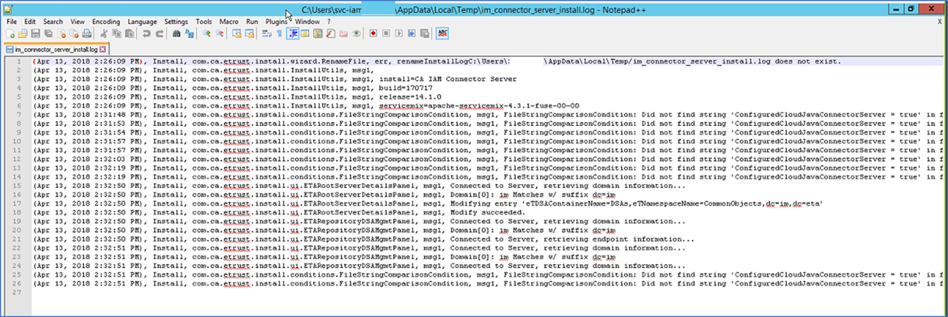Click the Cut scissors icon
Viewport: 948px width, 317px height.
pos(104,33)
